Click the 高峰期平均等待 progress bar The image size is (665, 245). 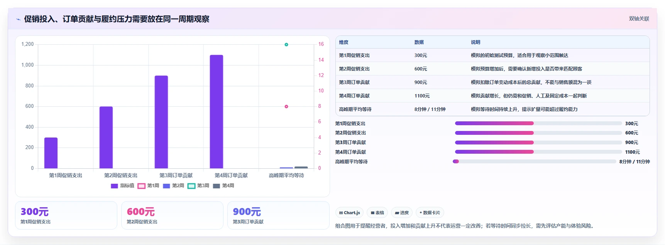coord(535,161)
